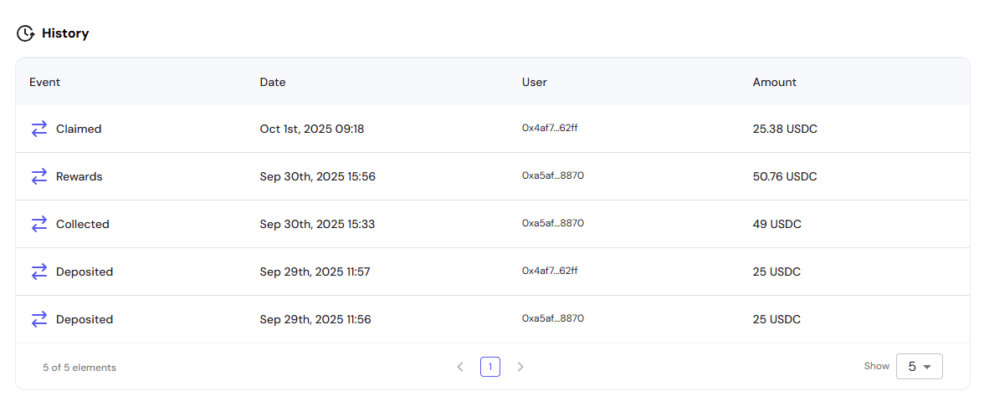The image size is (984, 401).
Task: Click the Oct 1st, 2025 09:18 date
Action: (x=312, y=129)
